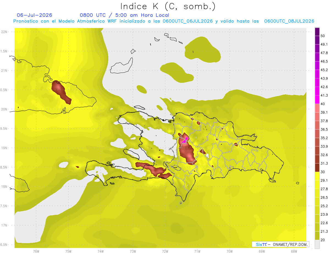Click the '76W' longitude label
This screenshot has height=255, width=330.
[36, 251]
